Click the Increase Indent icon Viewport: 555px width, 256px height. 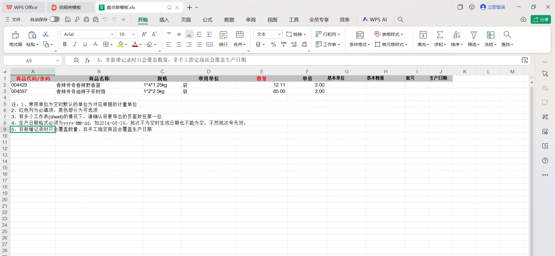coord(209,34)
